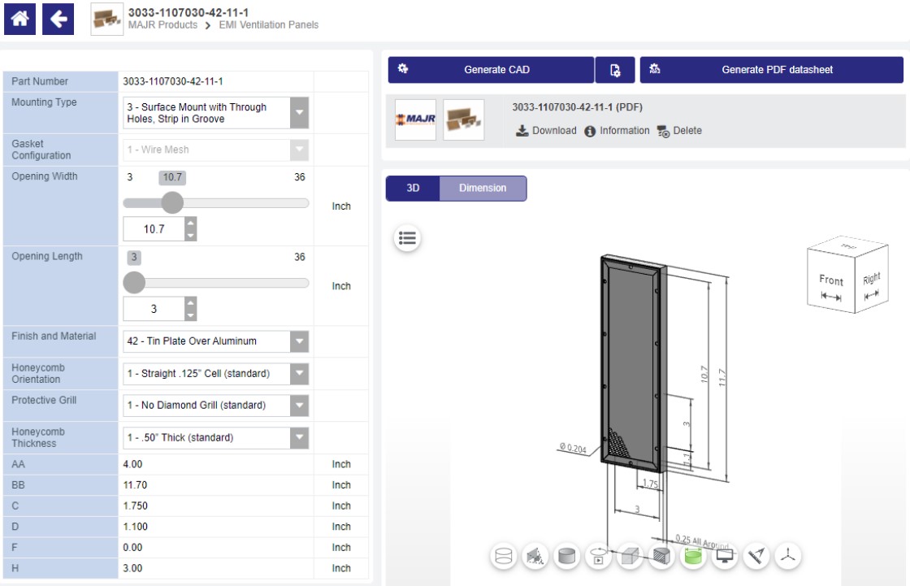Image resolution: width=910 pixels, height=586 pixels.
Task: Open the Mounting Type dropdown
Action: pyautogui.click(x=297, y=111)
